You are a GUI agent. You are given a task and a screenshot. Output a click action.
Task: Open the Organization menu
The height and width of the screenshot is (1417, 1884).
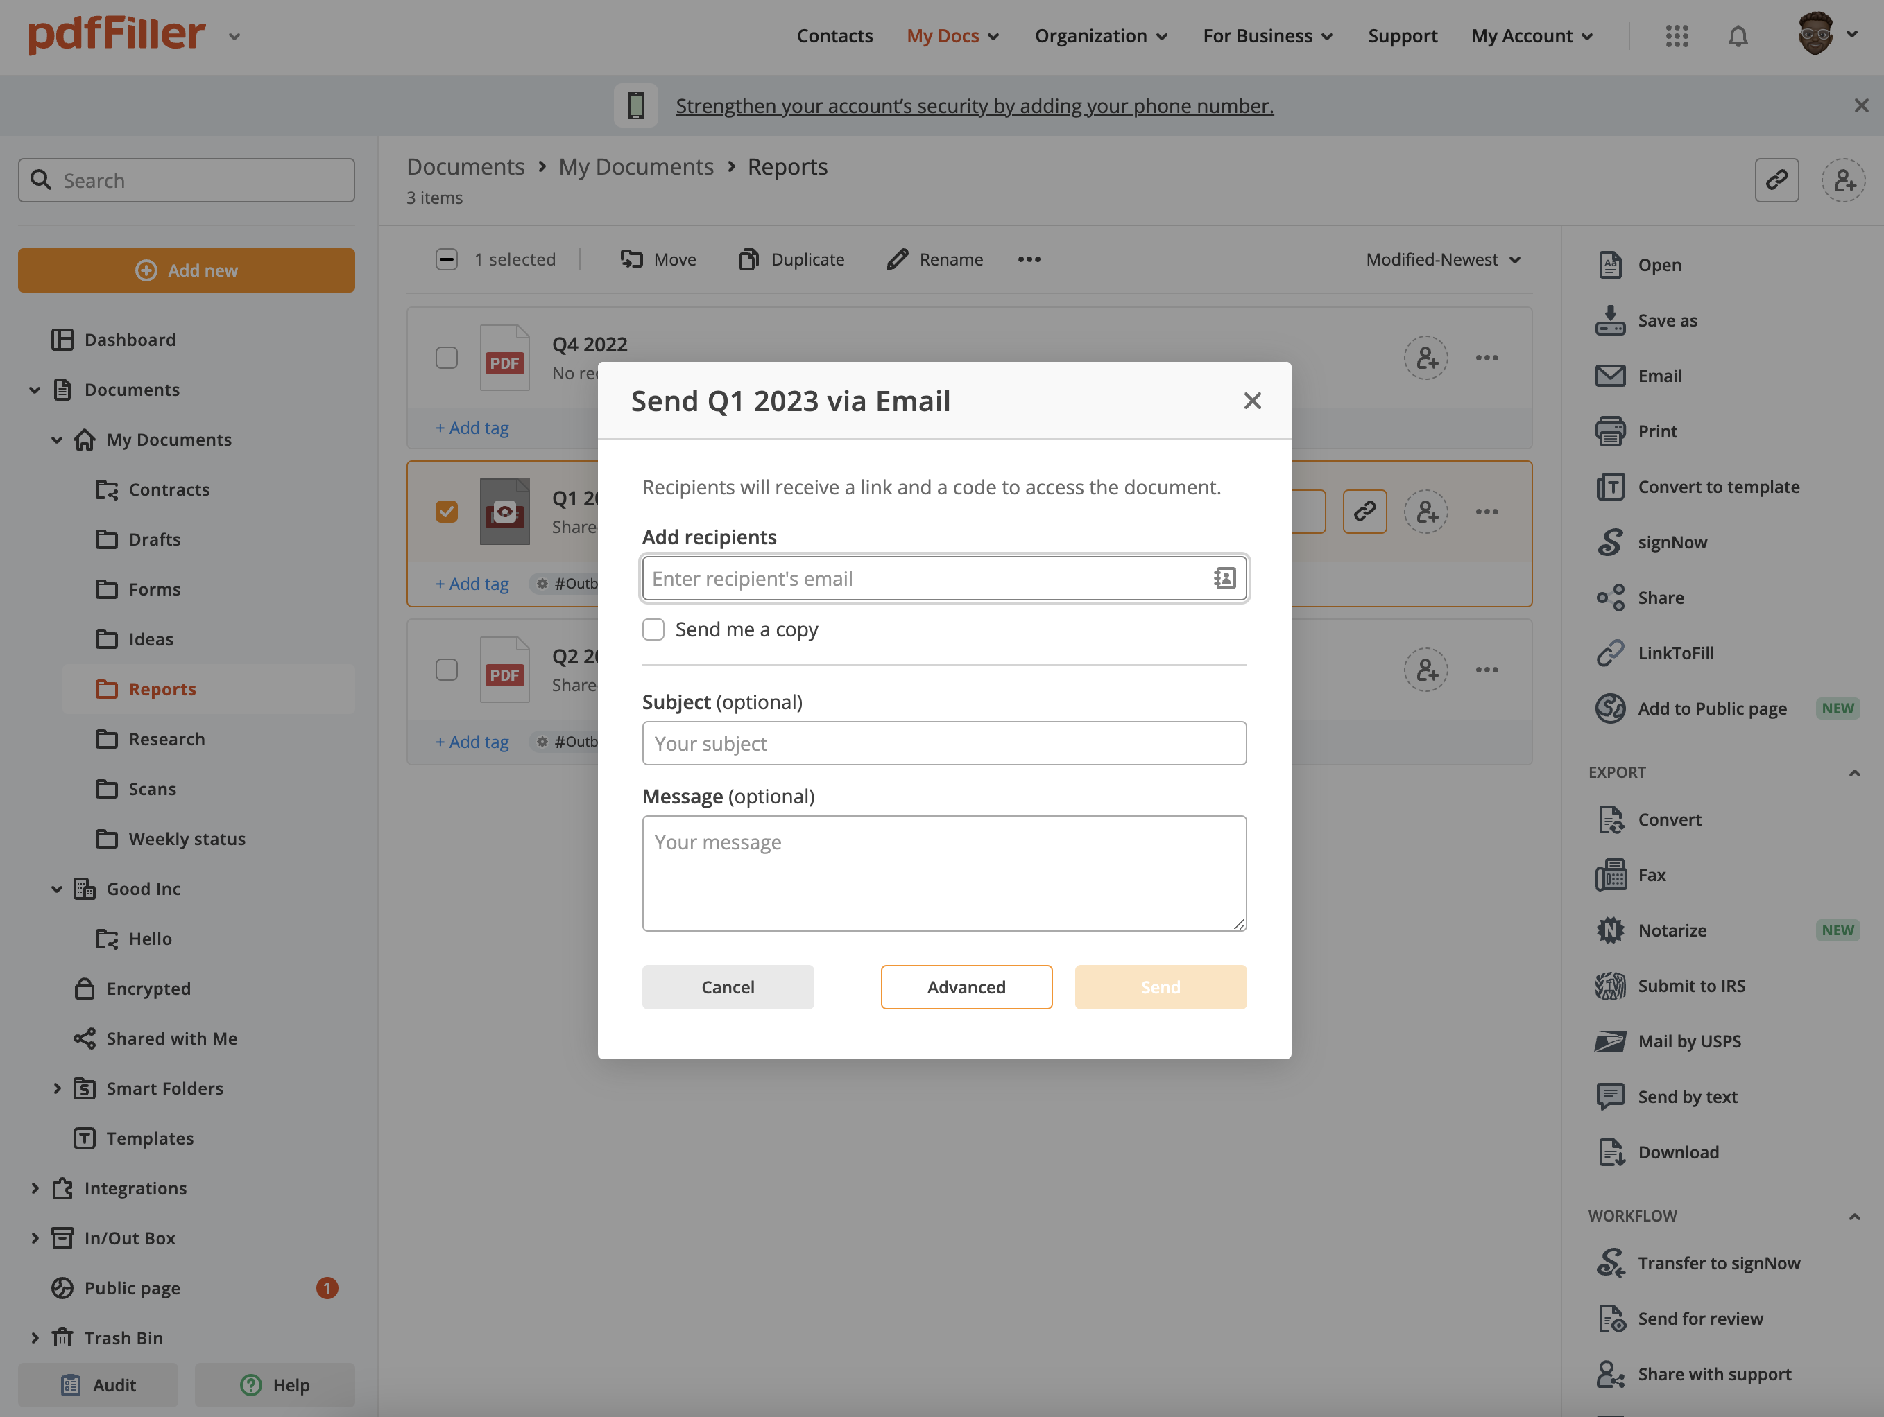pyautogui.click(x=1100, y=36)
